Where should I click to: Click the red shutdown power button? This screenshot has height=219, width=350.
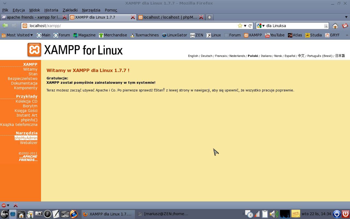tap(346, 214)
